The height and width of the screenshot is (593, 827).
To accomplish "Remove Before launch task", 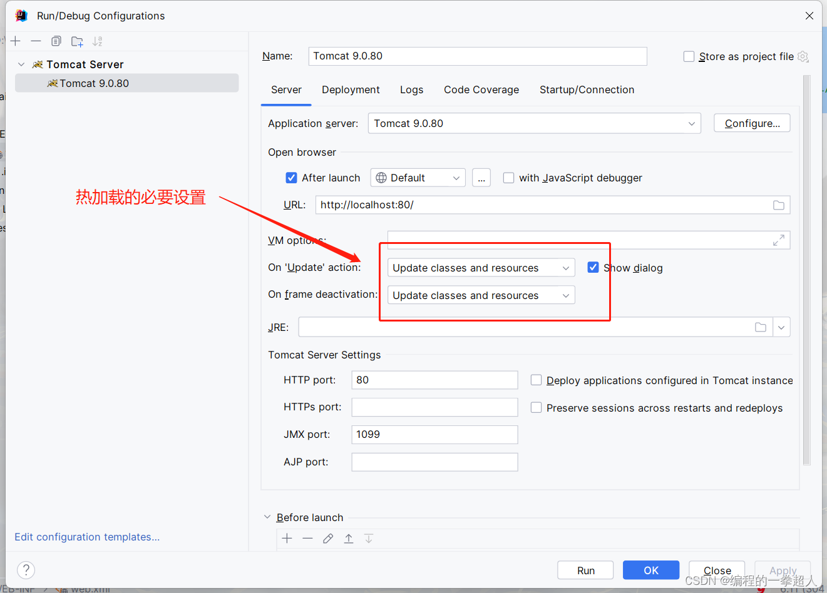I will pos(307,539).
